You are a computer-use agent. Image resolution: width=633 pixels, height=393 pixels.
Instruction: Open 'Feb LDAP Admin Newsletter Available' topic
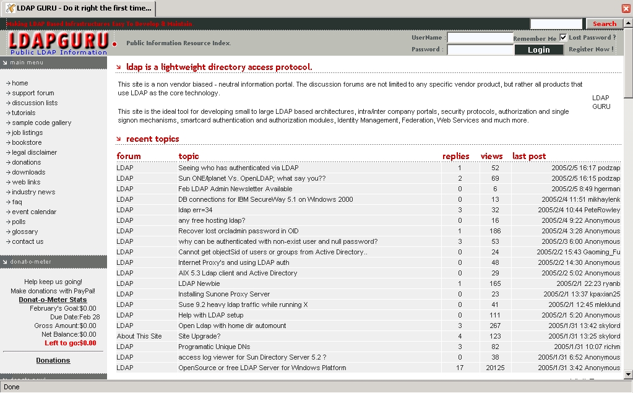(x=235, y=189)
